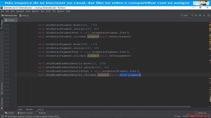Click btnEnterPayment.resize on line 505
The image size is (211, 118).
coord(65,48)
